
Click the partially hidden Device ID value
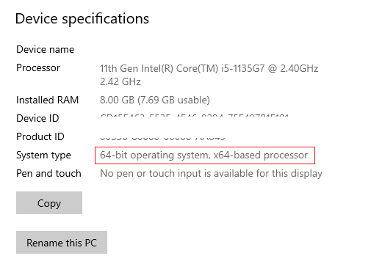(195, 115)
